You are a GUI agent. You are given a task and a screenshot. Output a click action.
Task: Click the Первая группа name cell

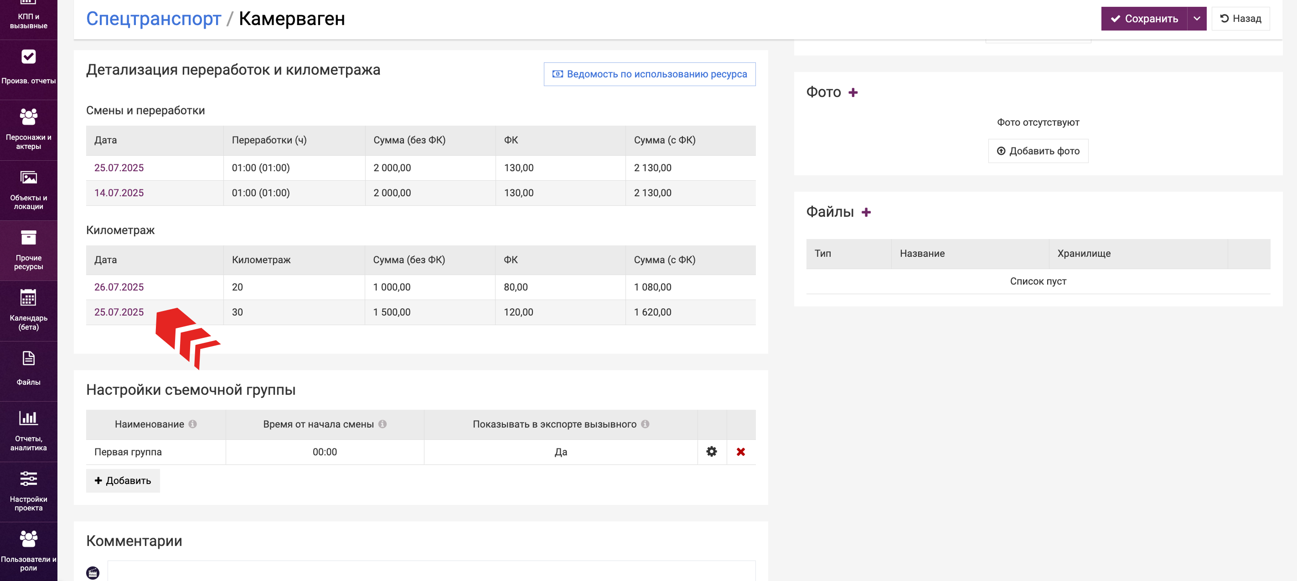(x=155, y=452)
